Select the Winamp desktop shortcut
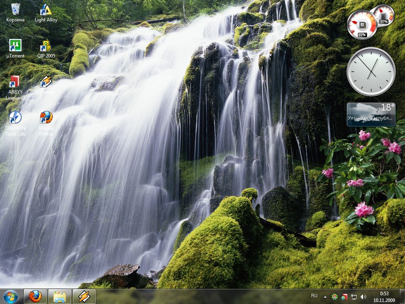The image size is (405, 304). (46, 82)
